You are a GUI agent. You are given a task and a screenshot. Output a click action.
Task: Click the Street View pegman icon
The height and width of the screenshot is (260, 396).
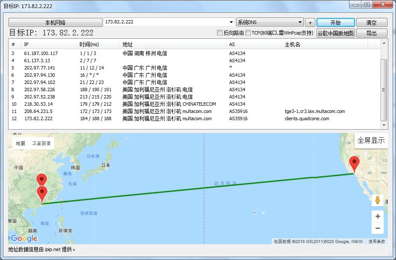pyautogui.click(x=377, y=200)
